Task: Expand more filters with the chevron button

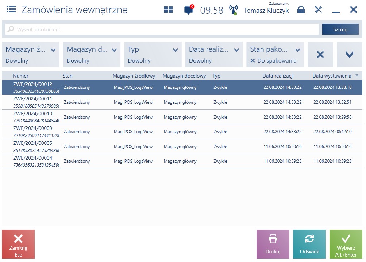Action: coord(350,55)
